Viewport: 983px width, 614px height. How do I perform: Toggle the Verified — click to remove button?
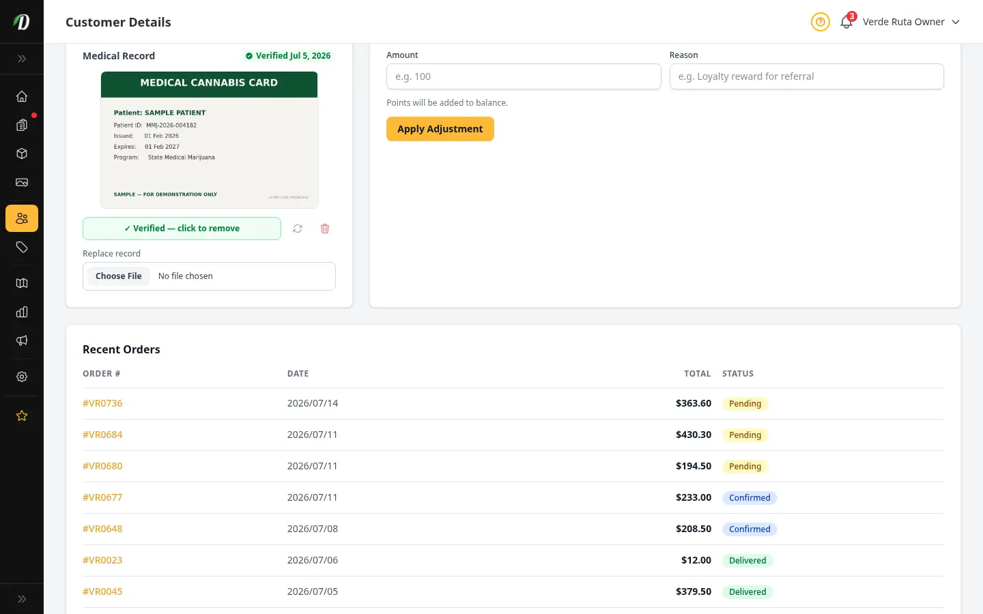pos(182,229)
